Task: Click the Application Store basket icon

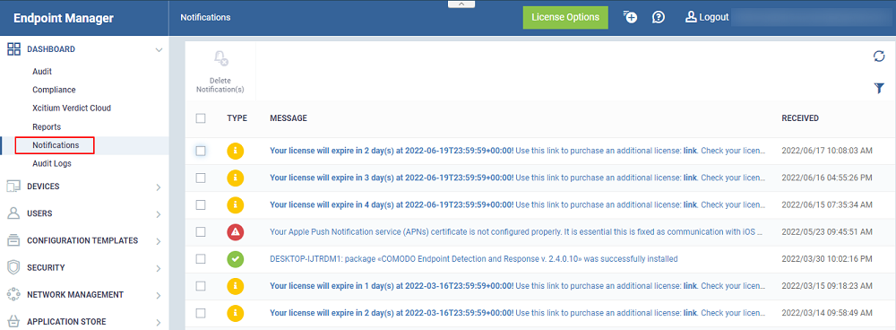Action: click(13, 321)
